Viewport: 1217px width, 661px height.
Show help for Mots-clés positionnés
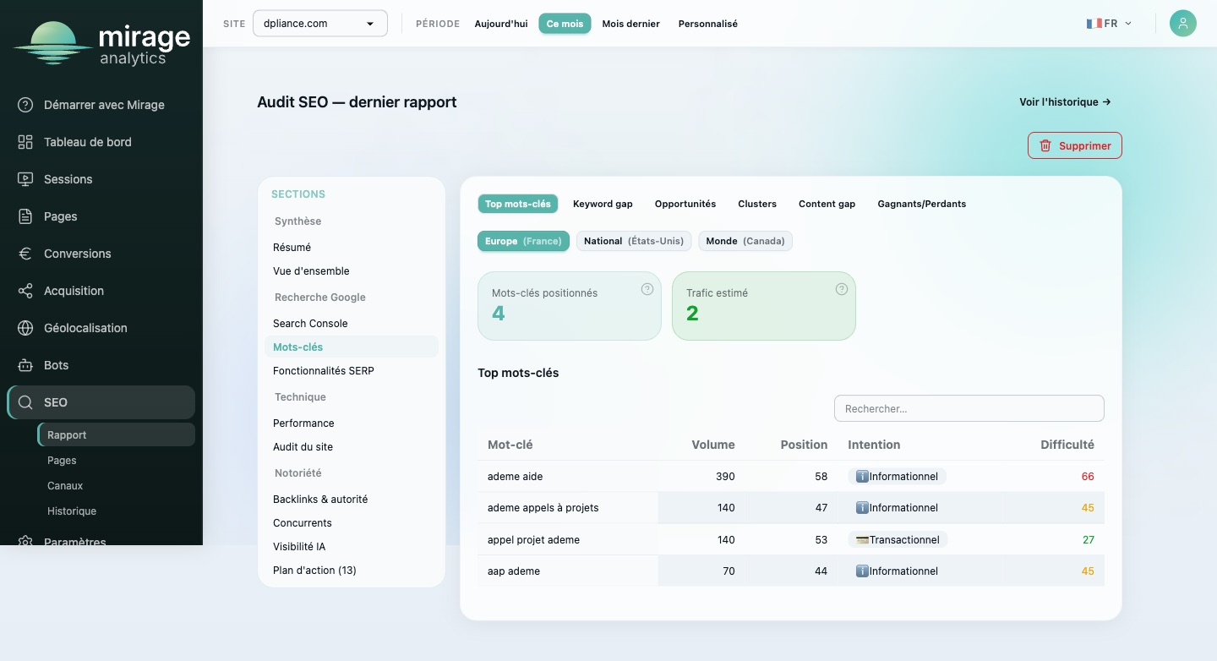647,289
